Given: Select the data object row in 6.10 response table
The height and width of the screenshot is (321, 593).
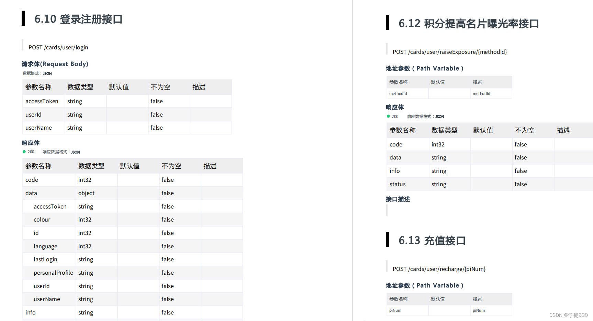Looking at the screenshot, I should (31, 193).
